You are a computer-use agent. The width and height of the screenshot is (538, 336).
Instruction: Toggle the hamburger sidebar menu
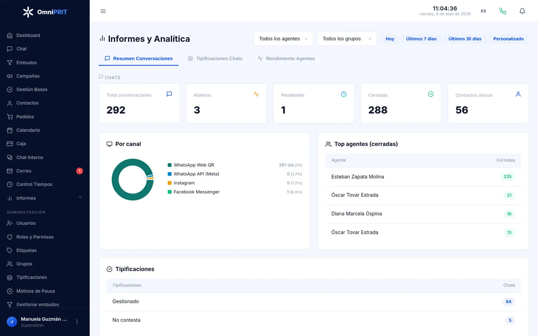103,11
